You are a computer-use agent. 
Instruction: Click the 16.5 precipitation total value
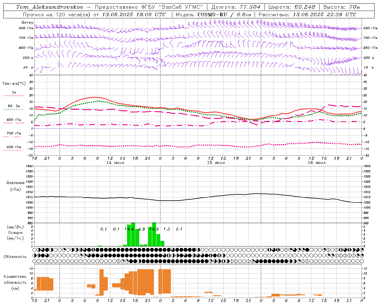[x=154, y=229]
